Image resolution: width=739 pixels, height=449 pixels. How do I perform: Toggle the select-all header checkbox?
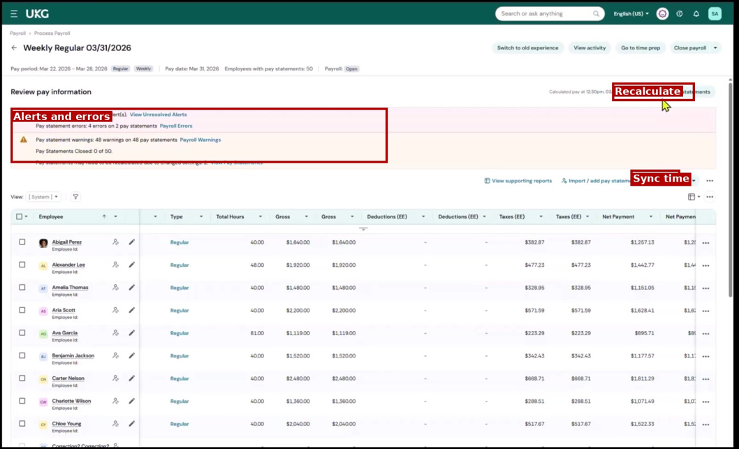click(x=20, y=216)
